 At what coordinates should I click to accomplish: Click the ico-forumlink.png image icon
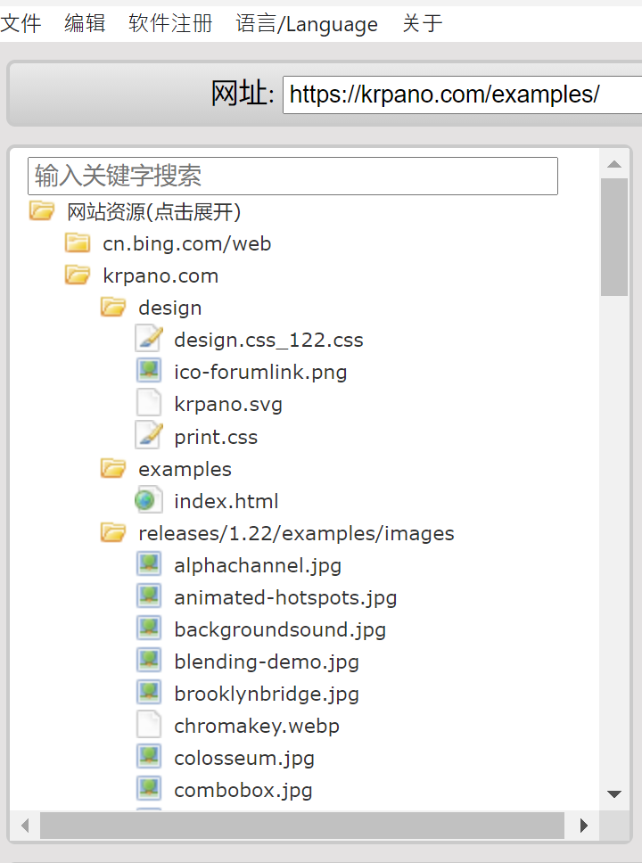pos(149,372)
